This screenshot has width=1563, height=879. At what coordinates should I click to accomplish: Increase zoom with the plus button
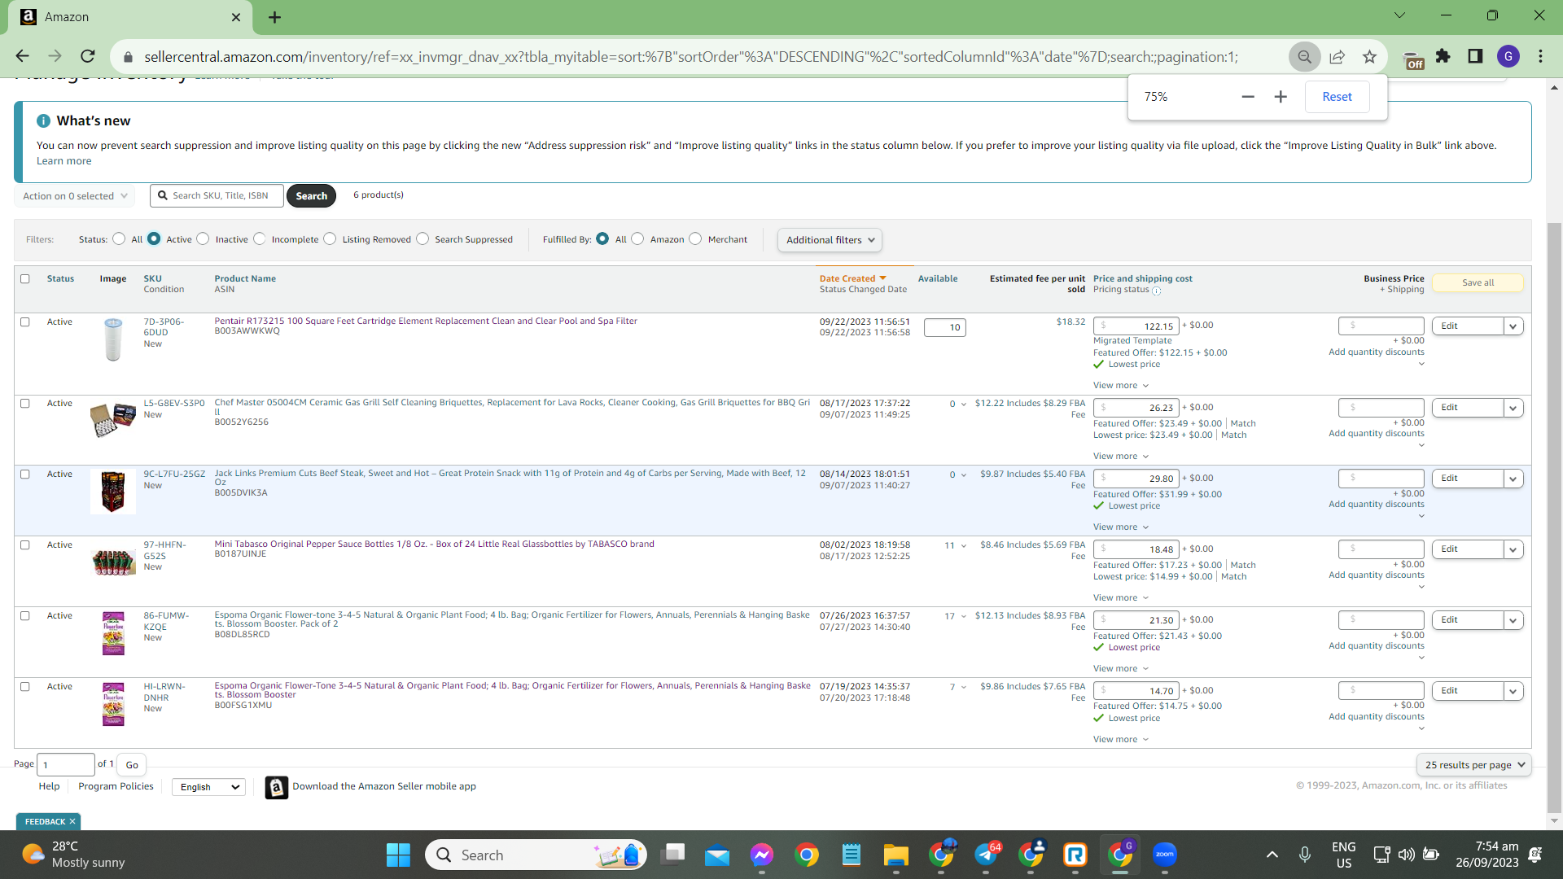(1281, 97)
